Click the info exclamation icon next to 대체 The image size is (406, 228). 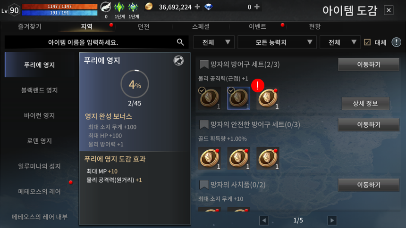pyautogui.click(x=396, y=42)
